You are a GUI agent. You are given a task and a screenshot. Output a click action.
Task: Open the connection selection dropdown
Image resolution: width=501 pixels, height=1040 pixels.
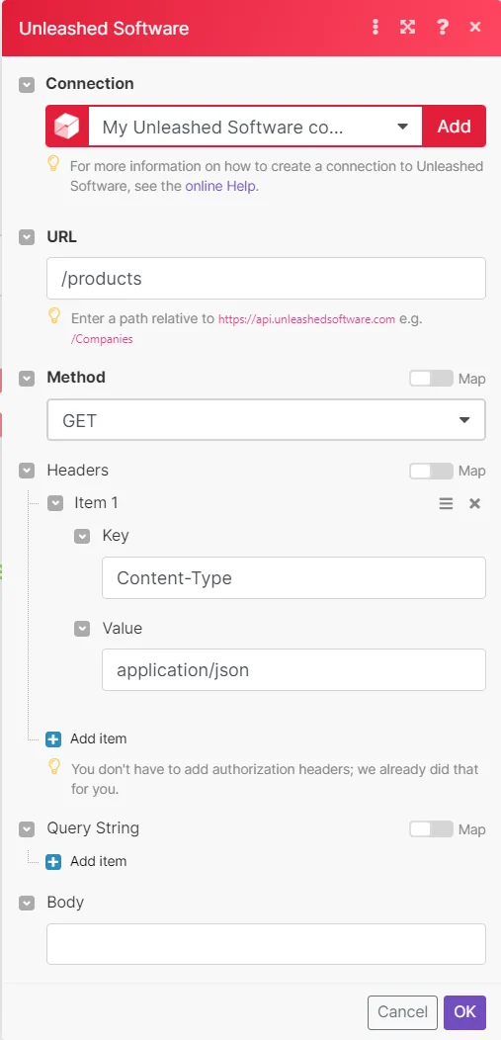click(x=255, y=126)
